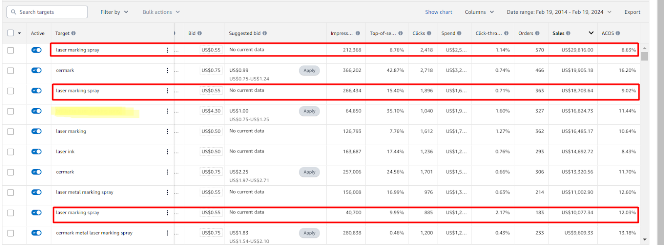Open three-dot menu for US$10,077.34 sales row
The height and width of the screenshot is (245, 664).
click(167, 213)
